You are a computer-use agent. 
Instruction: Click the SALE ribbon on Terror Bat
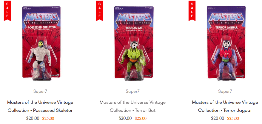coord(99,11)
